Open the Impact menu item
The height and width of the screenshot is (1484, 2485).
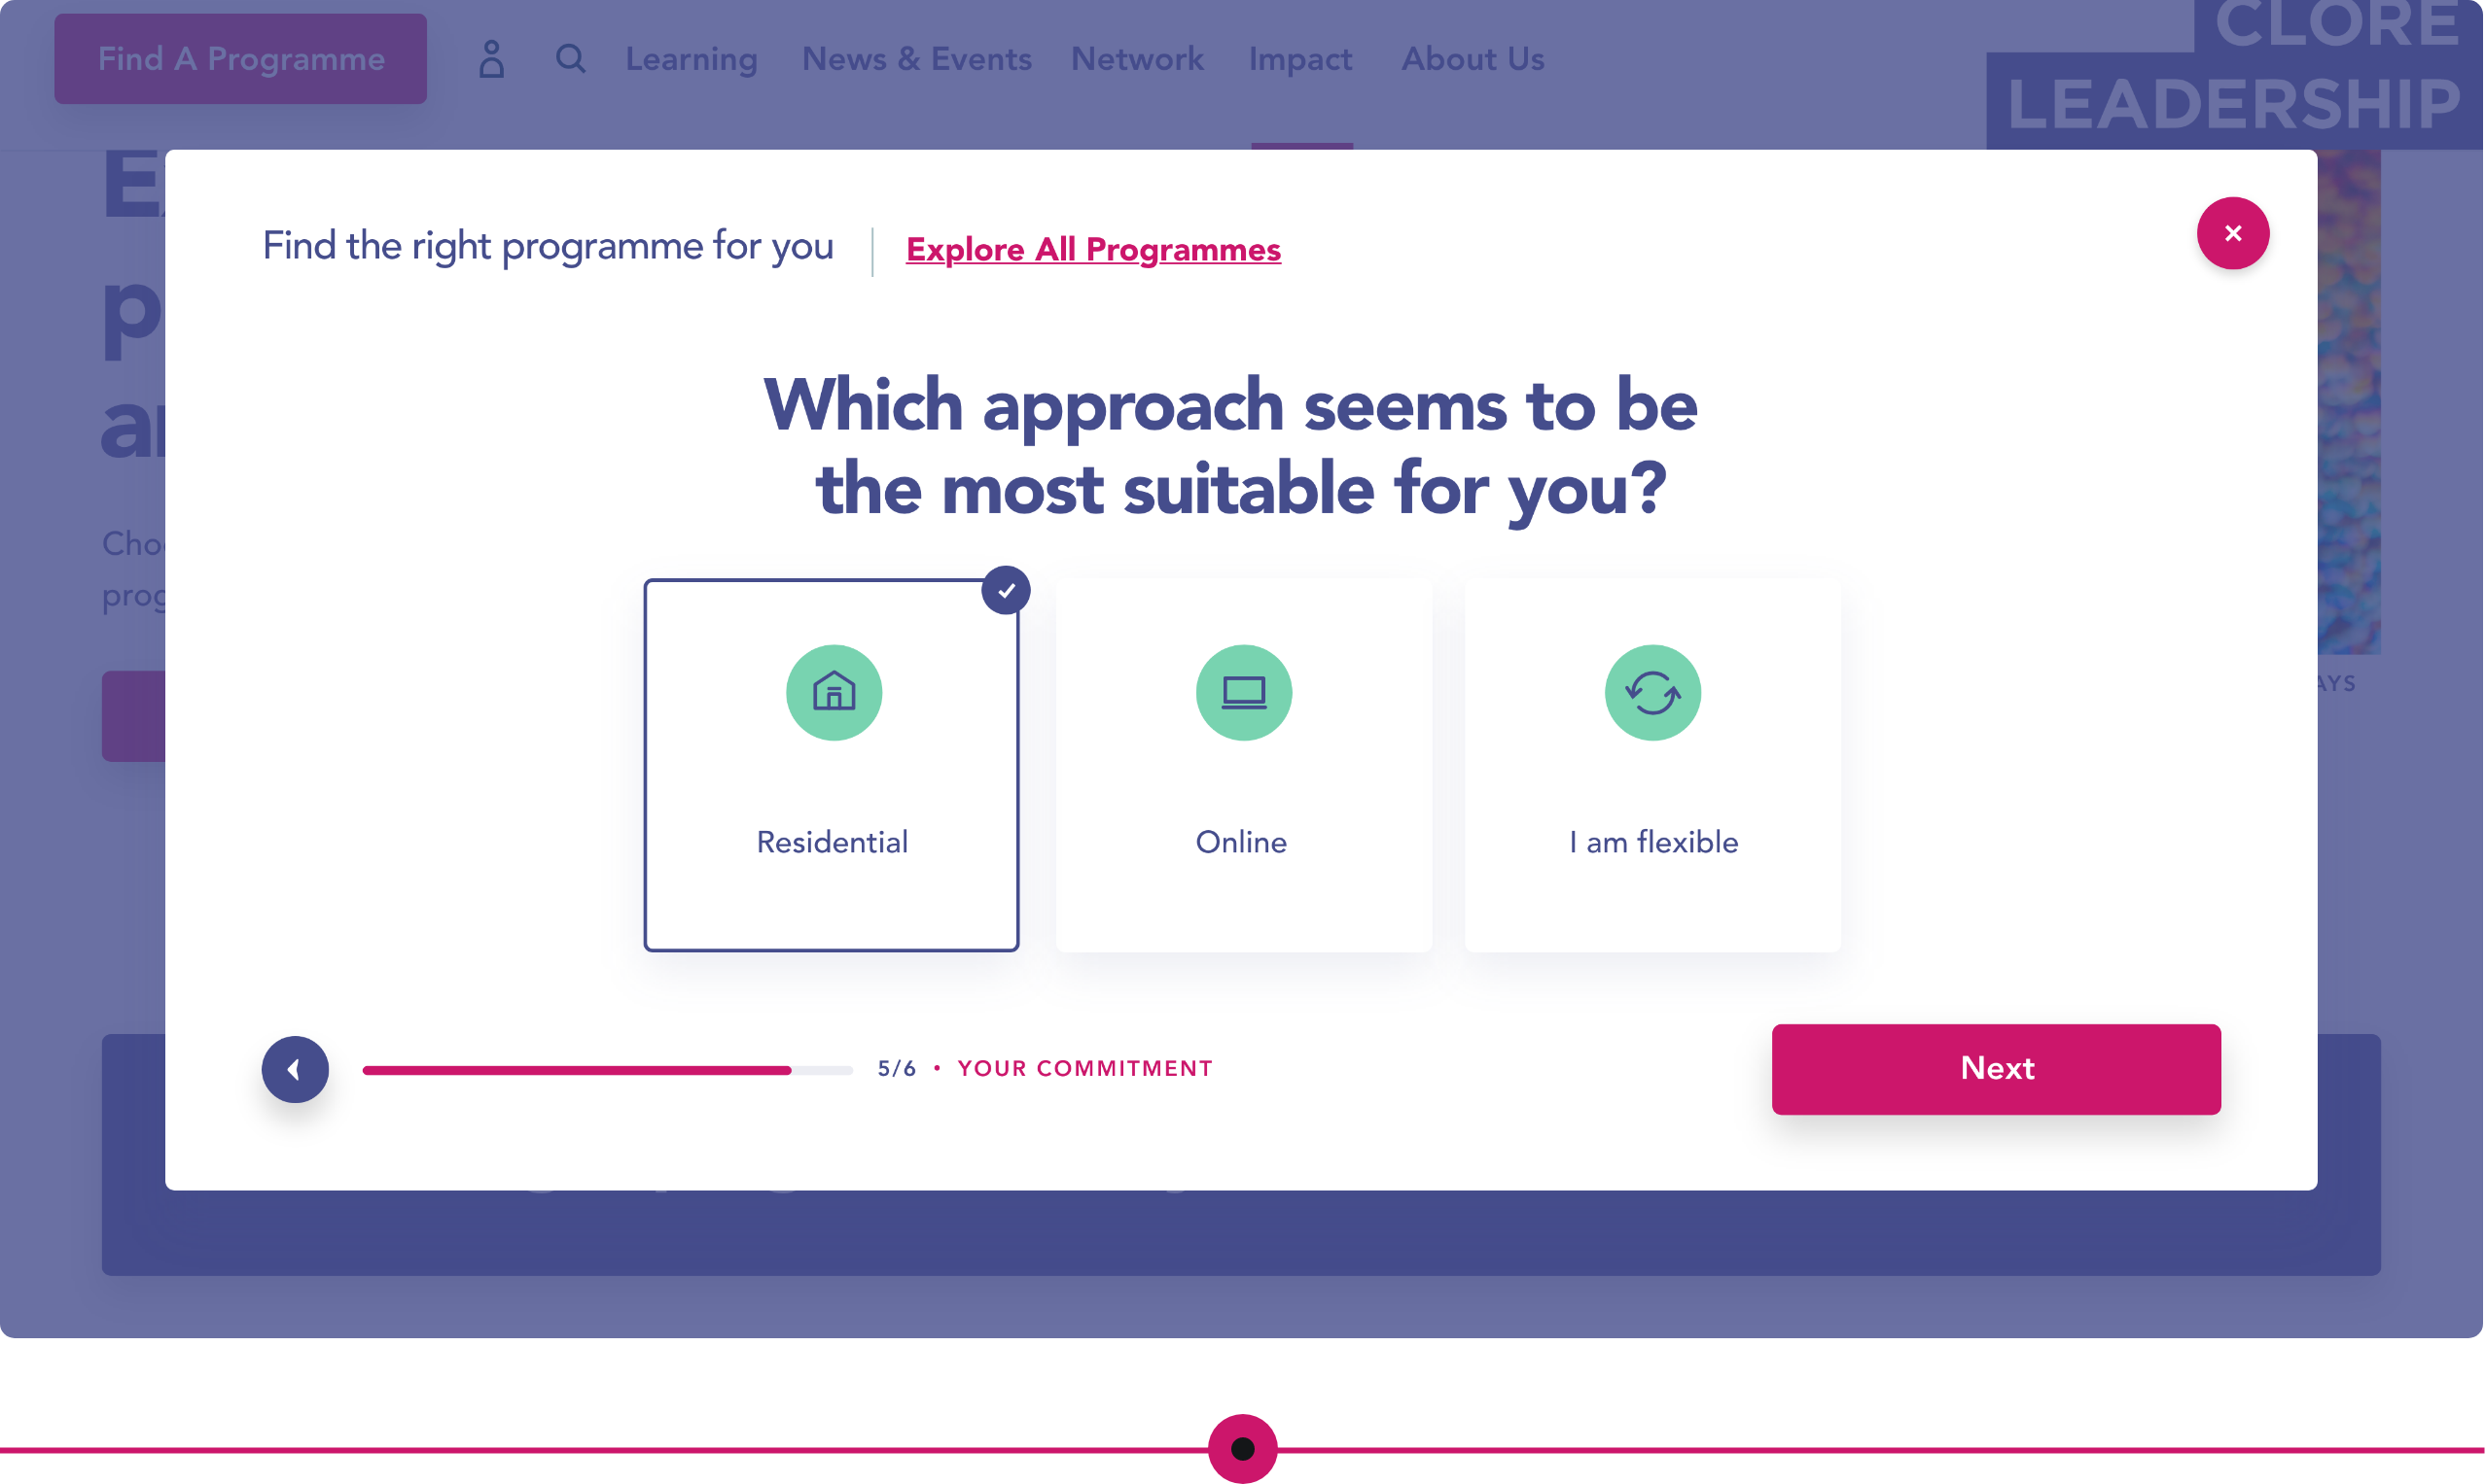pyautogui.click(x=1300, y=58)
